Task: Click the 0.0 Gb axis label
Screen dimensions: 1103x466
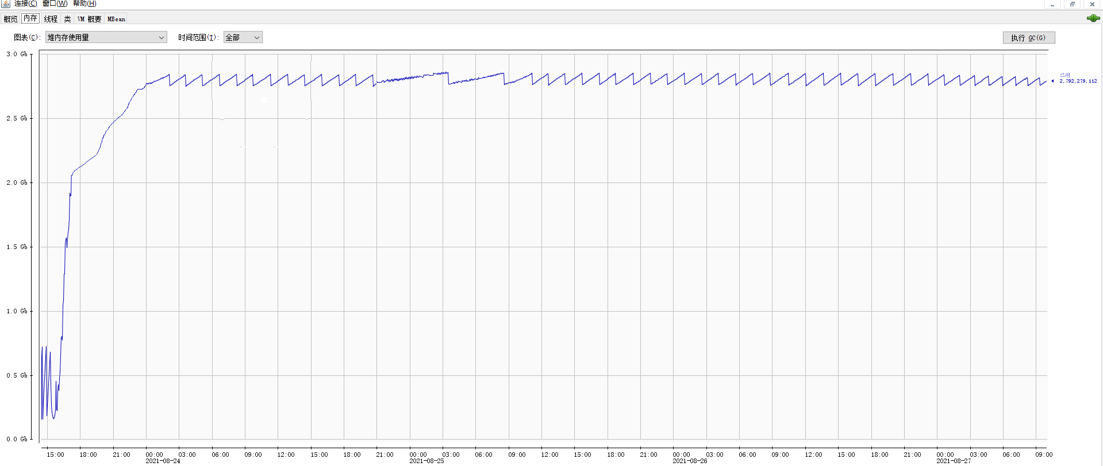Action: 17,439
